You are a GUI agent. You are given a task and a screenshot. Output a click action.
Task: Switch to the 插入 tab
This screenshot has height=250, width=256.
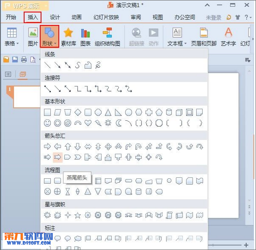(33, 17)
